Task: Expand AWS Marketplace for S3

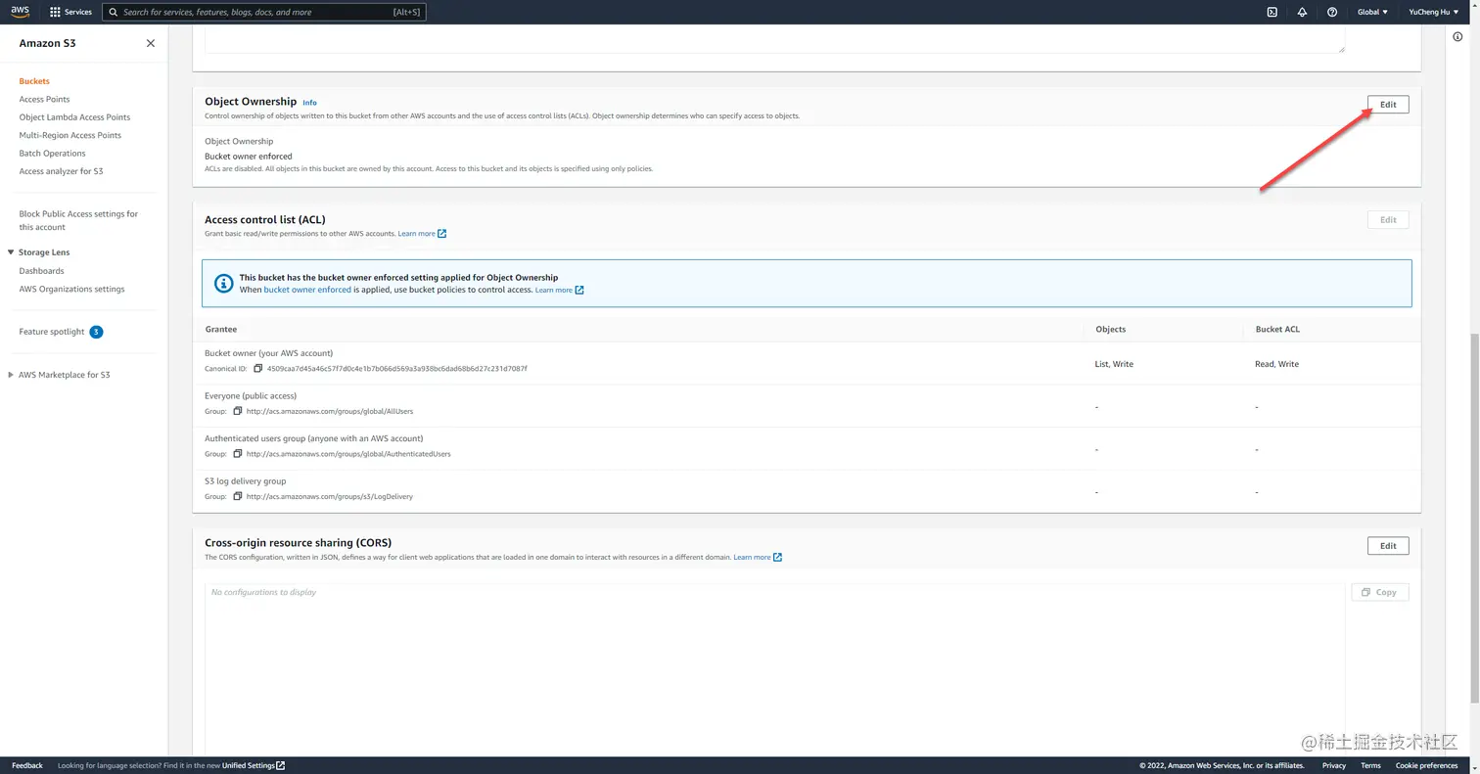Action: pyautogui.click(x=10, y=374)
